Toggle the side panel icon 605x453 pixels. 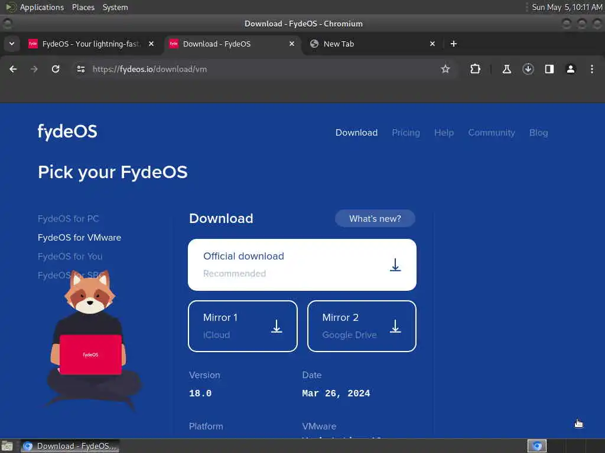coord(549,69)
